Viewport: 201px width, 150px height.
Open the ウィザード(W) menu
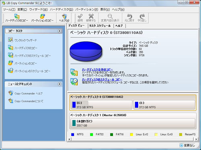(39, 9)
